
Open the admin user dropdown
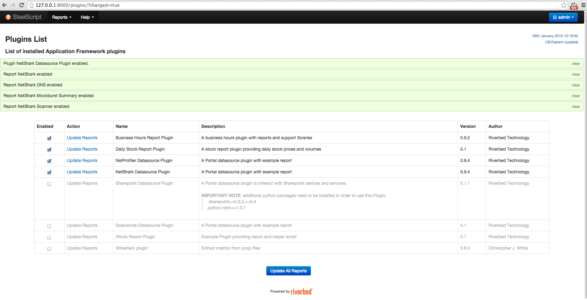click(563, 17)
